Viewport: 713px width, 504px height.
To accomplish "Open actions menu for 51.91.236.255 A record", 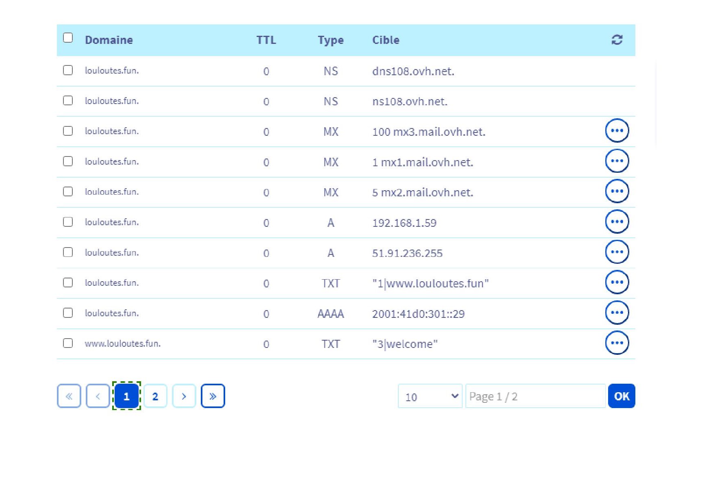I will point(617,252).
